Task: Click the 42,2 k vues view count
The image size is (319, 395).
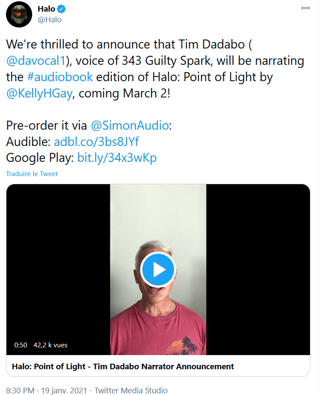Action: click(50, 345)
